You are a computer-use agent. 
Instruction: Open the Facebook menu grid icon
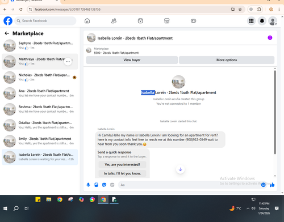point(251,21)
